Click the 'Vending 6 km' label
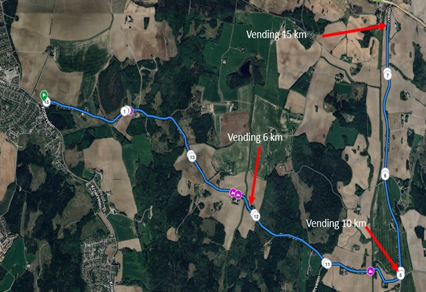This screenshot has width=426, height=292. pos(255,137)
